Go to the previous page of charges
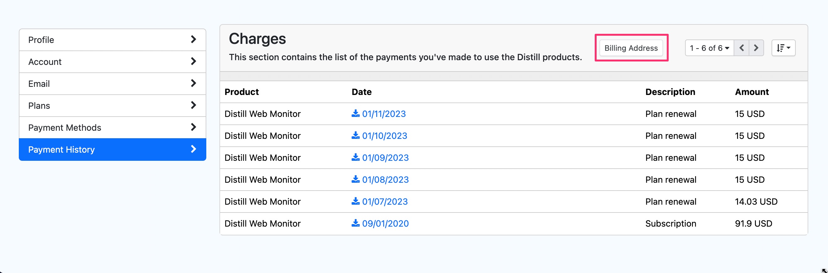 (741, 48)
